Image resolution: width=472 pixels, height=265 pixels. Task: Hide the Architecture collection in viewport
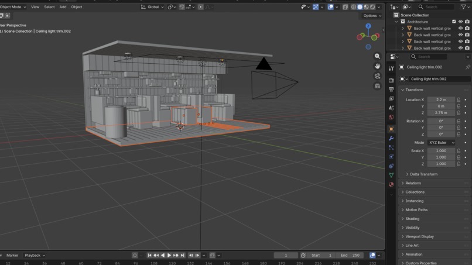460,22
